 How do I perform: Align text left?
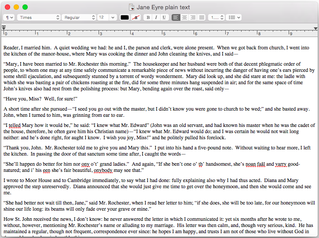pos(176,18)
